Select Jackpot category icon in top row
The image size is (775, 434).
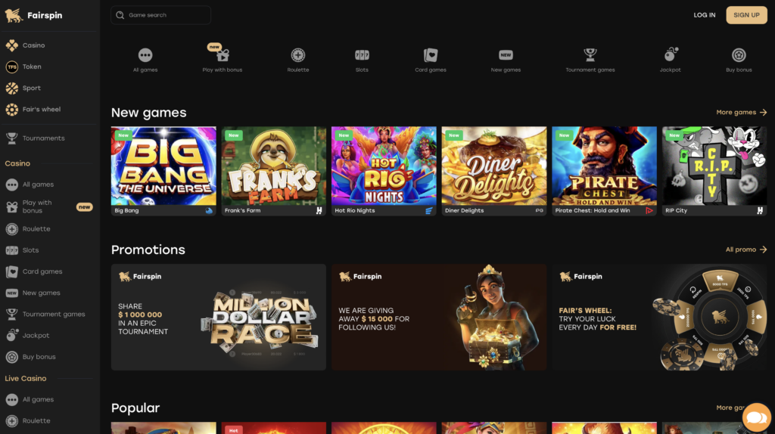point(671,60)
